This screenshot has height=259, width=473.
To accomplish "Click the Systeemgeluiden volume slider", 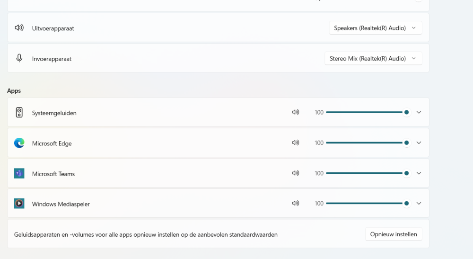I will point(364,112).
